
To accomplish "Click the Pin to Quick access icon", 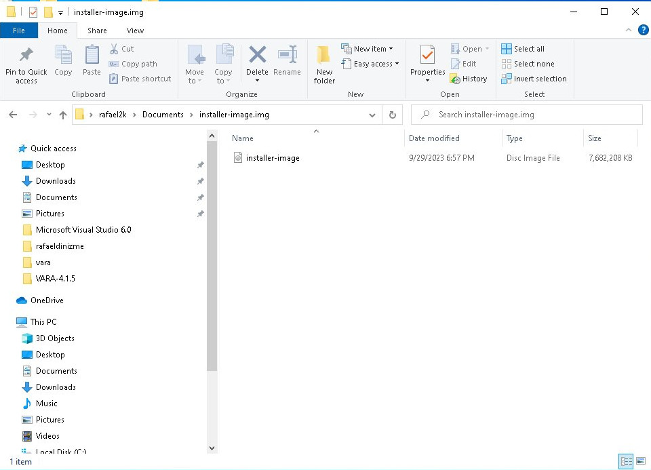I will 26,55.
